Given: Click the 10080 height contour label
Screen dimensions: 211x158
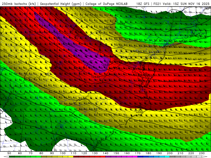Looking at the screenshot, I should tap(121, 24).
